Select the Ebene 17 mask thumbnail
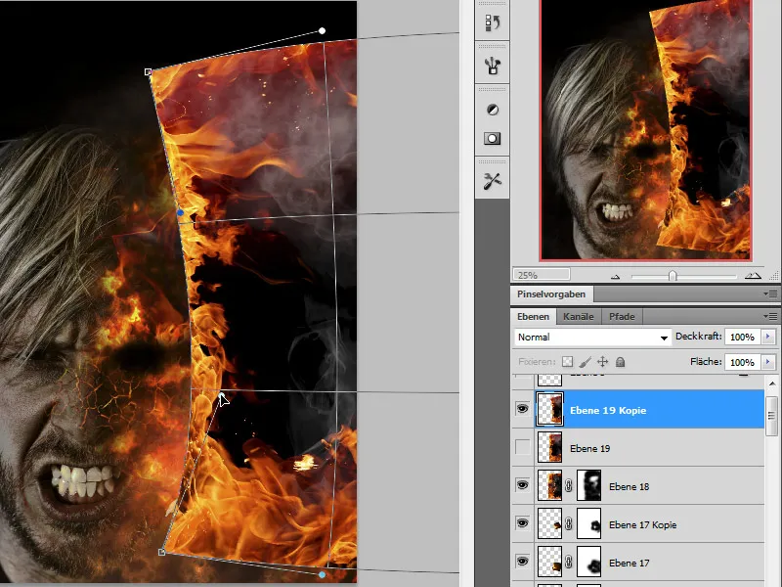The height and width of the screenshot is (587, 782). tap(589, 562)
